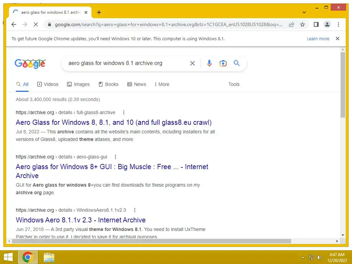Open the volume speaker tray icon

coord(319,257)
